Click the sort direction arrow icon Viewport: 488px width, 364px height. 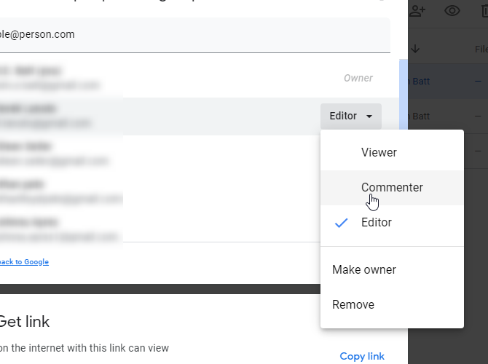(x=415, y=50)
